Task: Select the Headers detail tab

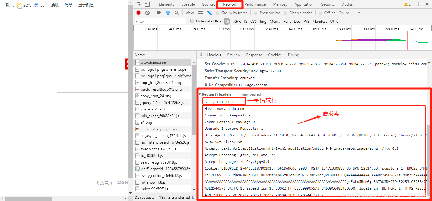Action: 214,55
